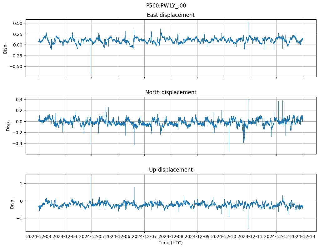Click the 0.4 y-tick in North plot

19,100
